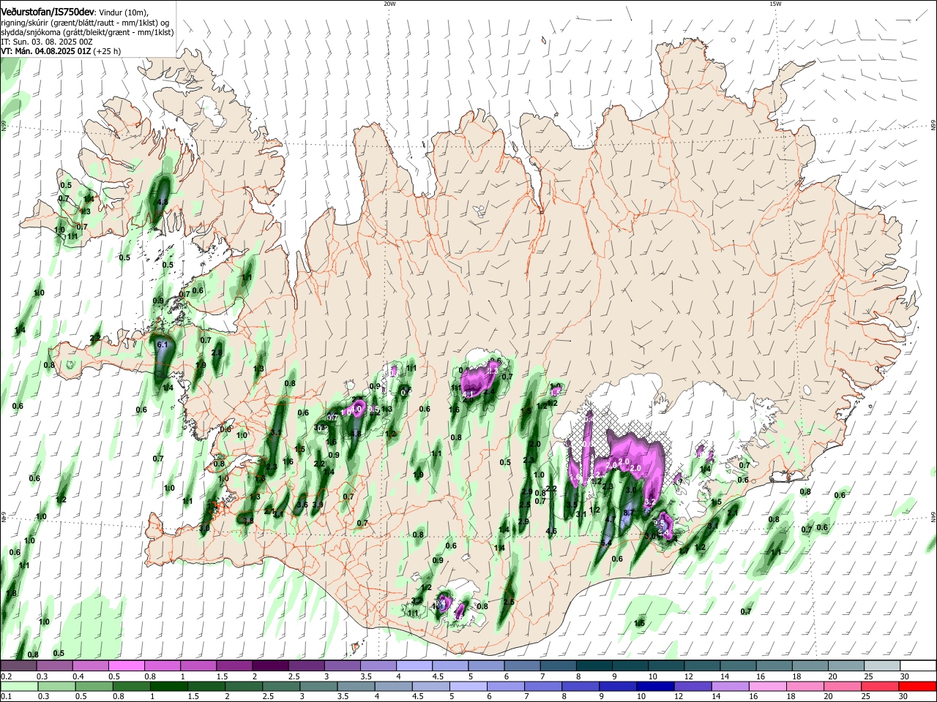937x702 pixels.
Task: Click the bright pink 0.5 swatch in top legend row
Action: 126,666
